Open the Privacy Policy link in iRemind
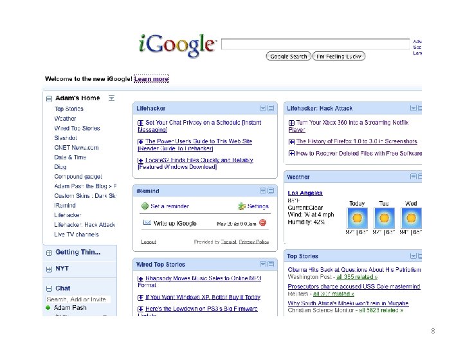 click(253, 242)
